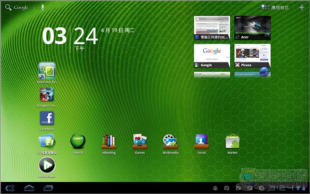Open the Google bookmark thumbnail
This screenshot has height=194, width=310.
point(212,56)
